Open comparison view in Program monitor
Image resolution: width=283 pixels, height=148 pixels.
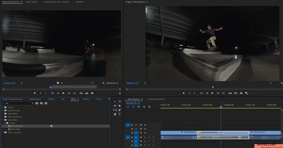247,93
